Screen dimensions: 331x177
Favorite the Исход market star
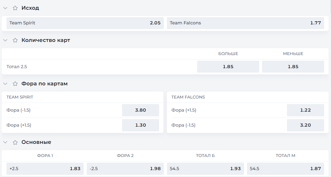[15, 8]
